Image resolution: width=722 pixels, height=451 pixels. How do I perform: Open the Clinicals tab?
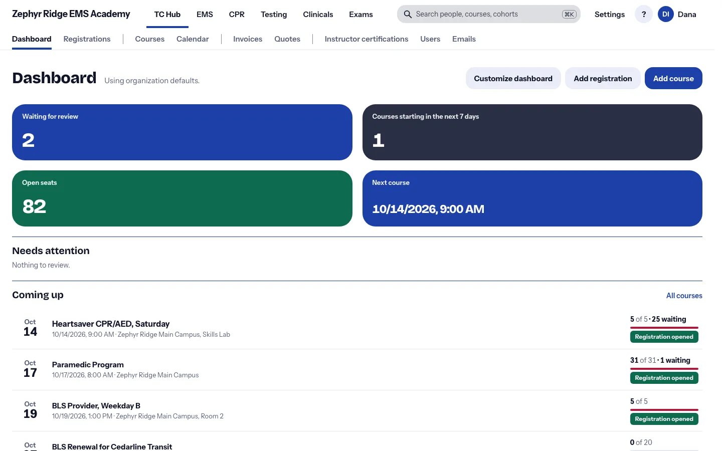click(318, 14)
